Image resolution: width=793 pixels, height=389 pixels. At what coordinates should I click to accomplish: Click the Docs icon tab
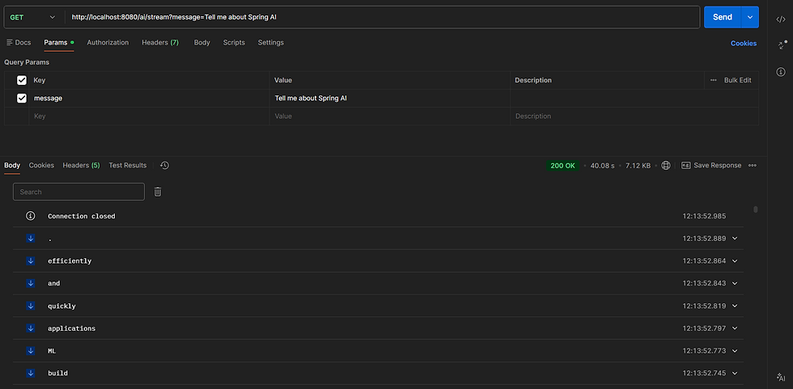tap(19, 42)
